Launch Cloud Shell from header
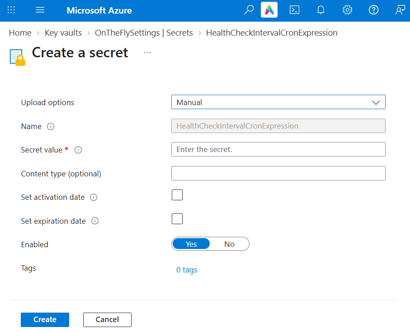Screen dimensions: 410x332 pos(294,10)
